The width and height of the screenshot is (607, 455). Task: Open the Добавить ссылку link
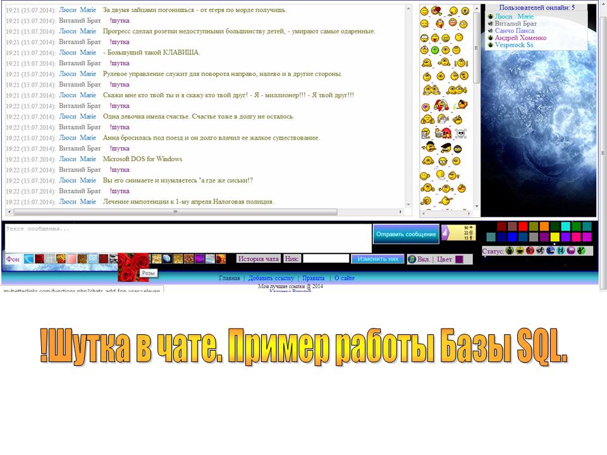pyautogui.click(x=271, y=278)
